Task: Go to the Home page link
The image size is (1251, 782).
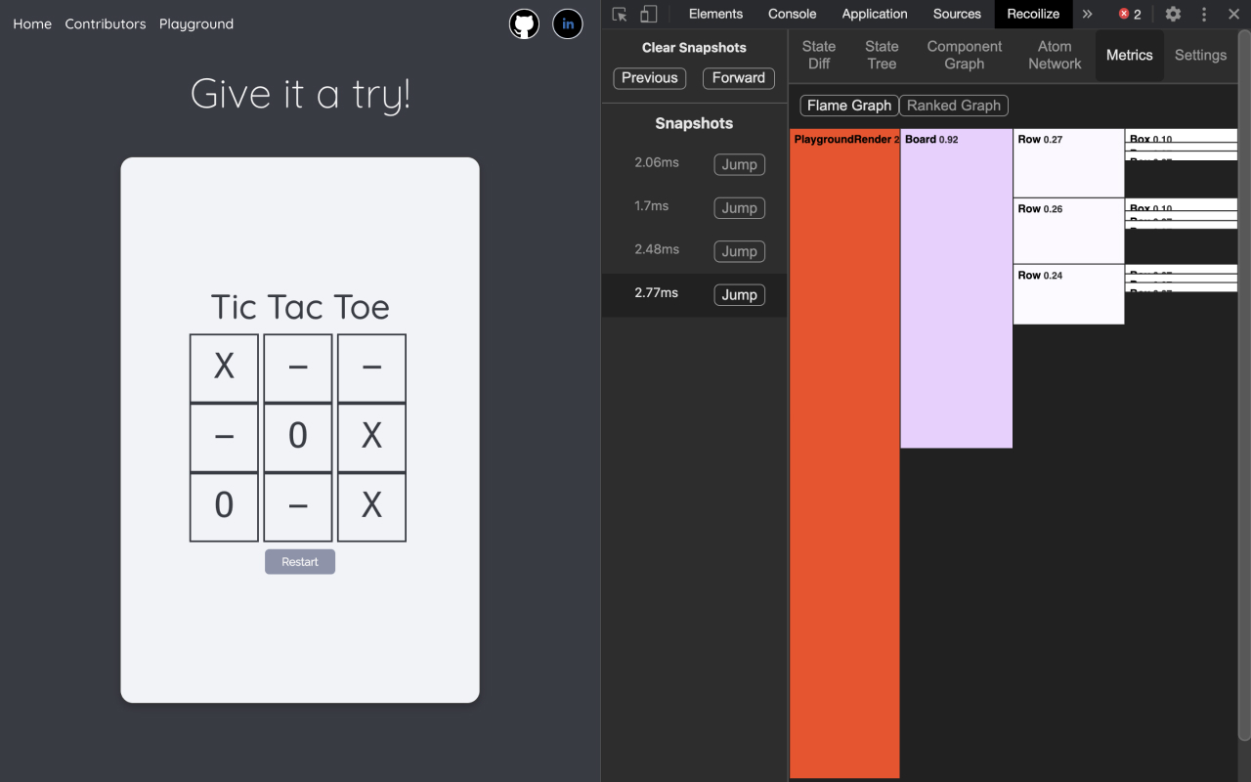Action: pos(32,23)
